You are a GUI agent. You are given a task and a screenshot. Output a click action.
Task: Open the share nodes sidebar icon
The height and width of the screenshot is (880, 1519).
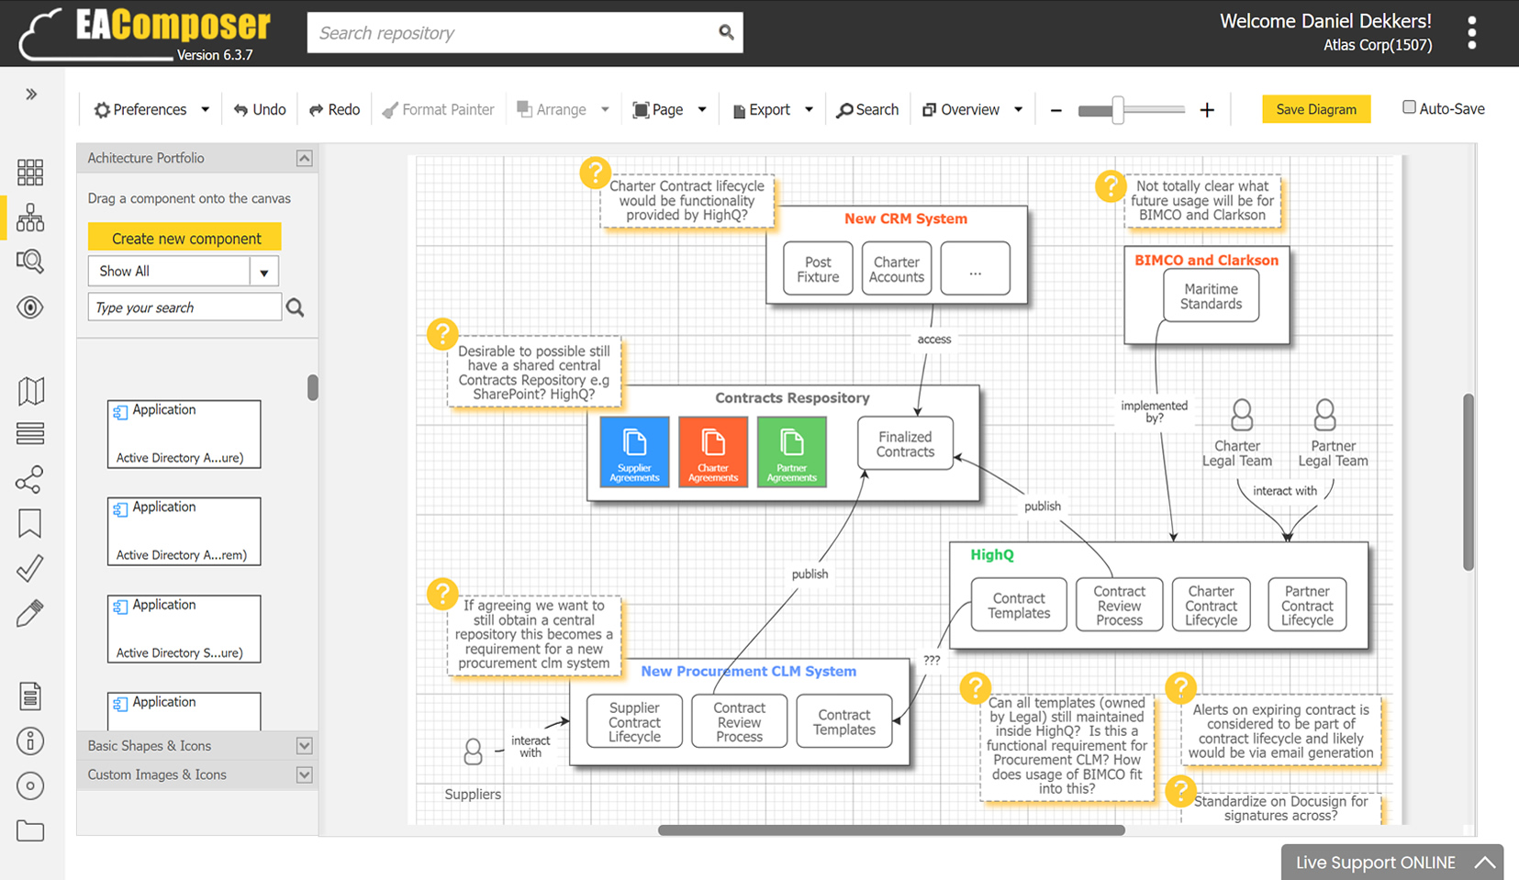29,480
